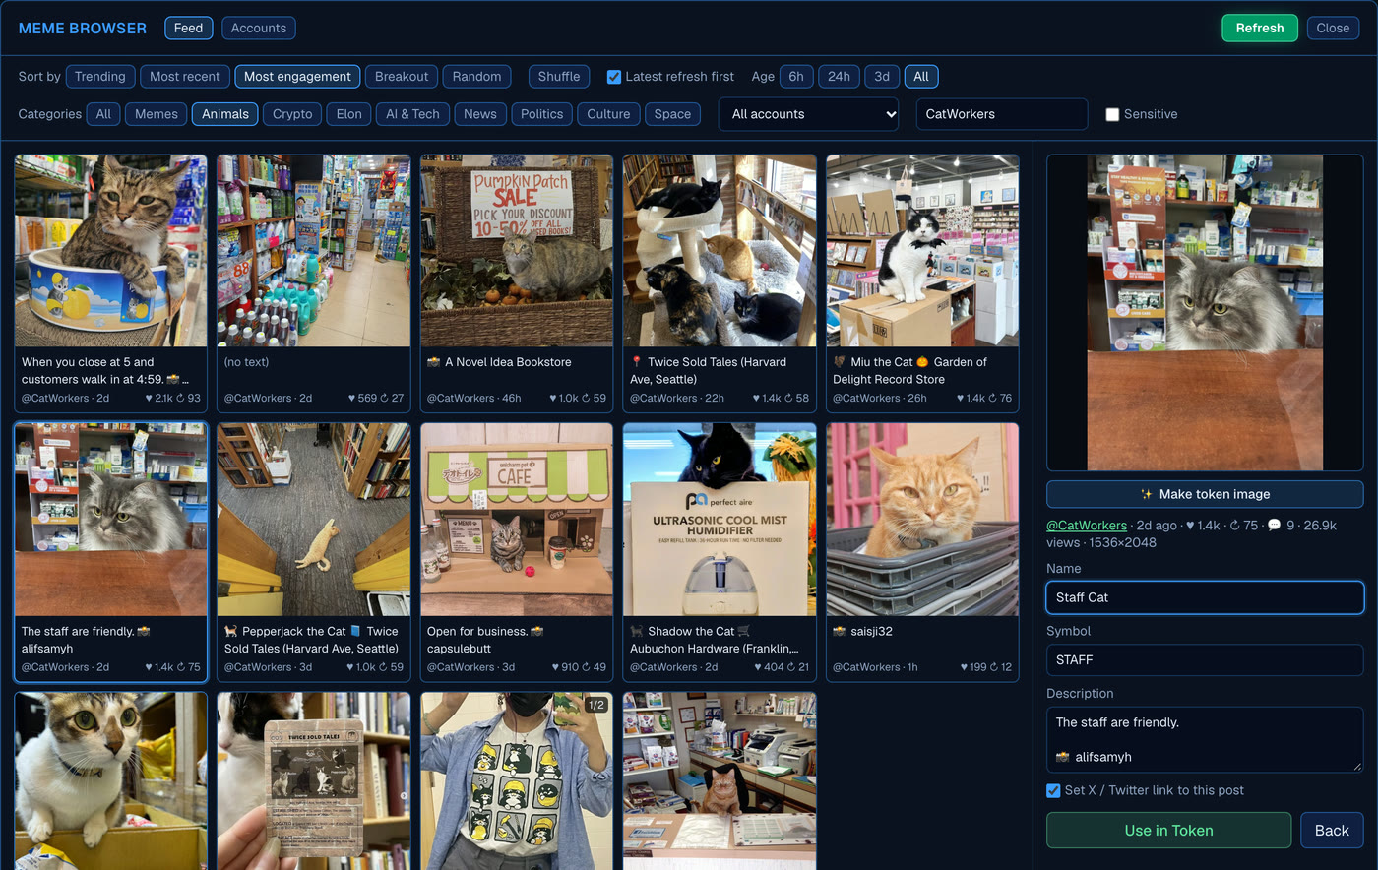Edit the Name field containing Staff Cat
The width and height of the screenshot is (1378, 870).
coord(1205,597)
